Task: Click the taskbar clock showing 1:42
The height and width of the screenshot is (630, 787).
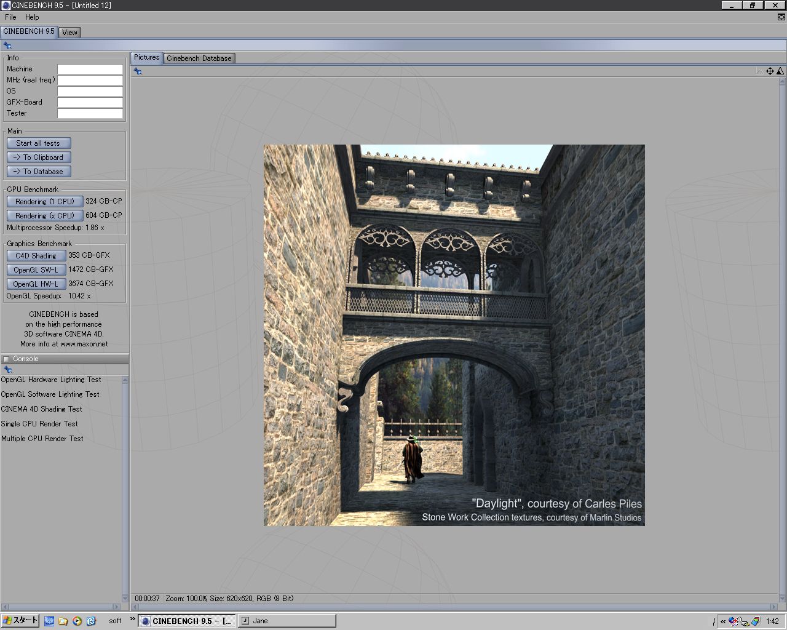Action: tap(773, 621)
